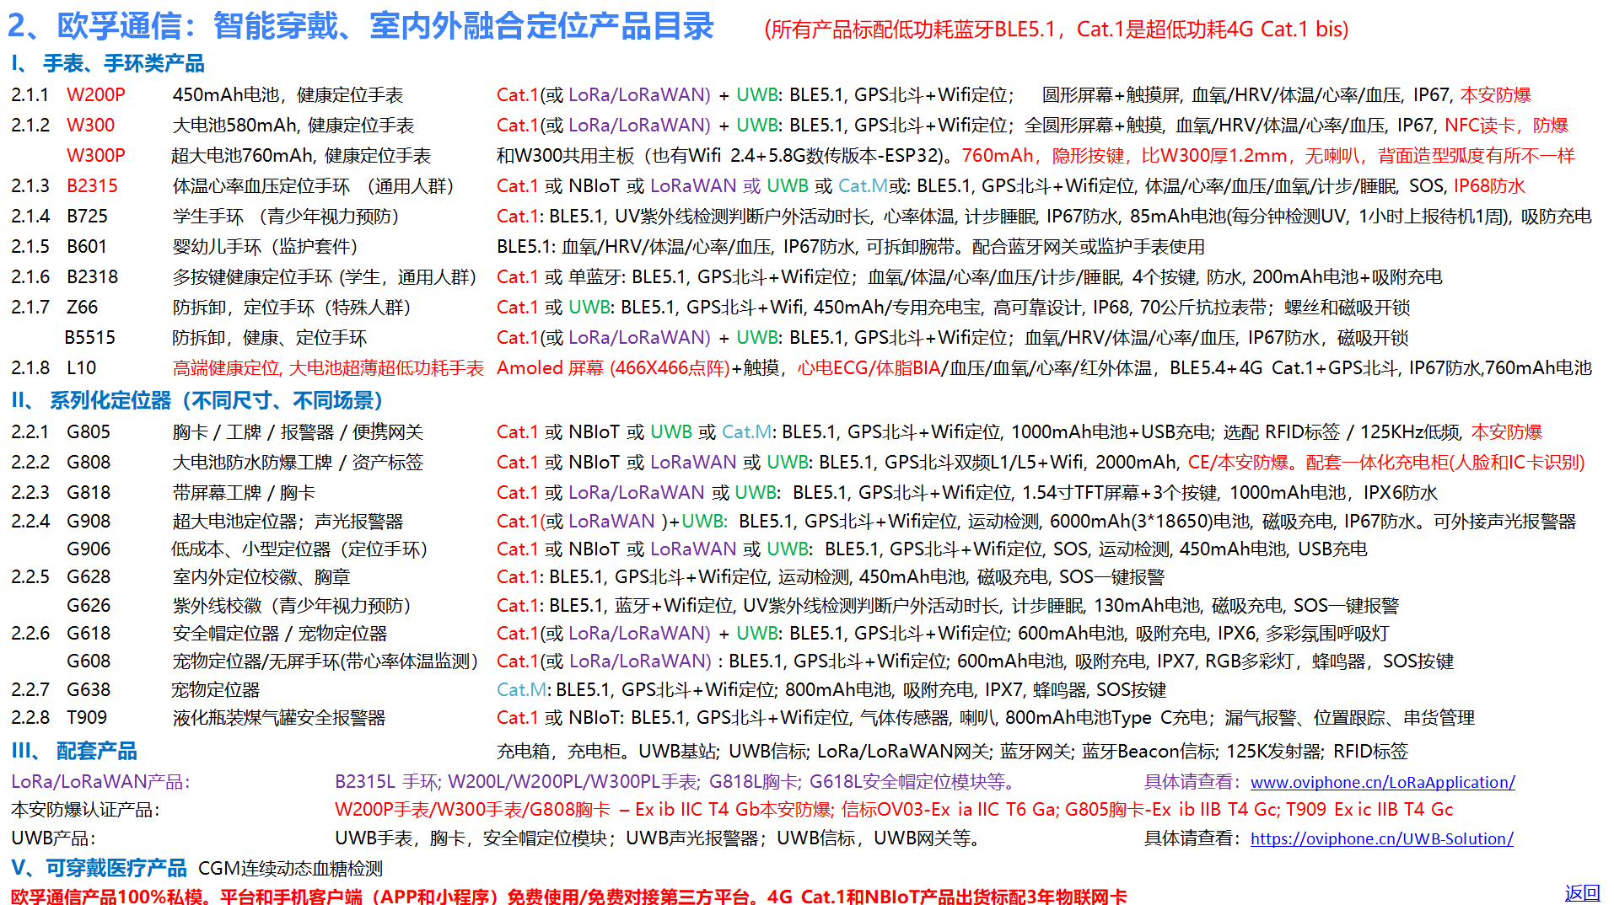This screenshot has width=1614, height=905.
Task: Click the B2315 product model
Action: (x=93, y=185)
